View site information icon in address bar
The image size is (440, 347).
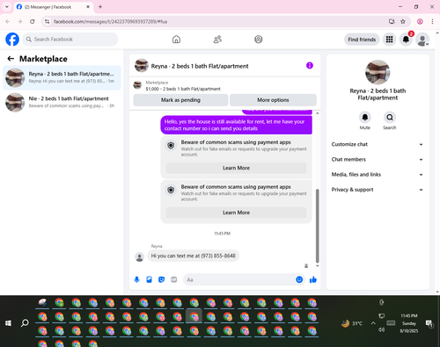tap(47, 21)
